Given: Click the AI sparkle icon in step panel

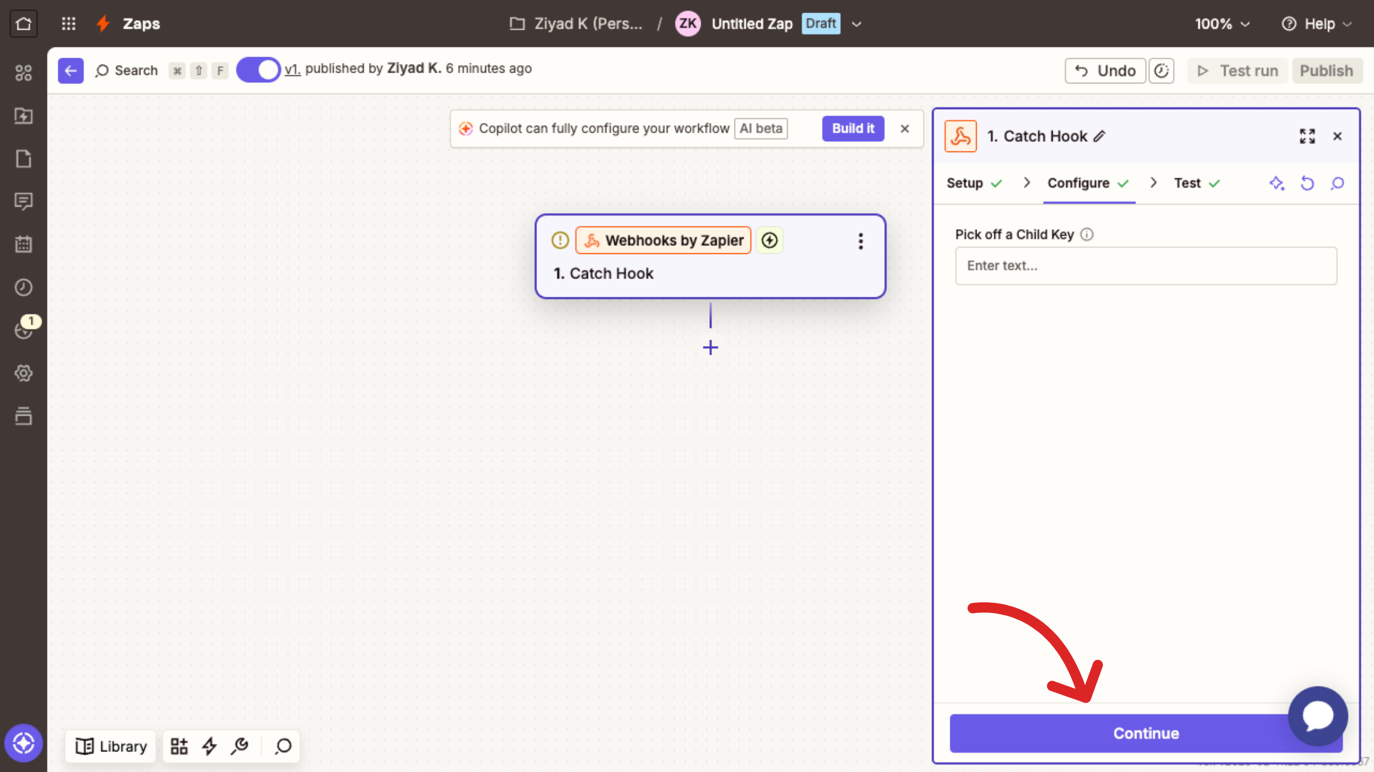Looking at the screenshot, I should [x=1277, y=183].
